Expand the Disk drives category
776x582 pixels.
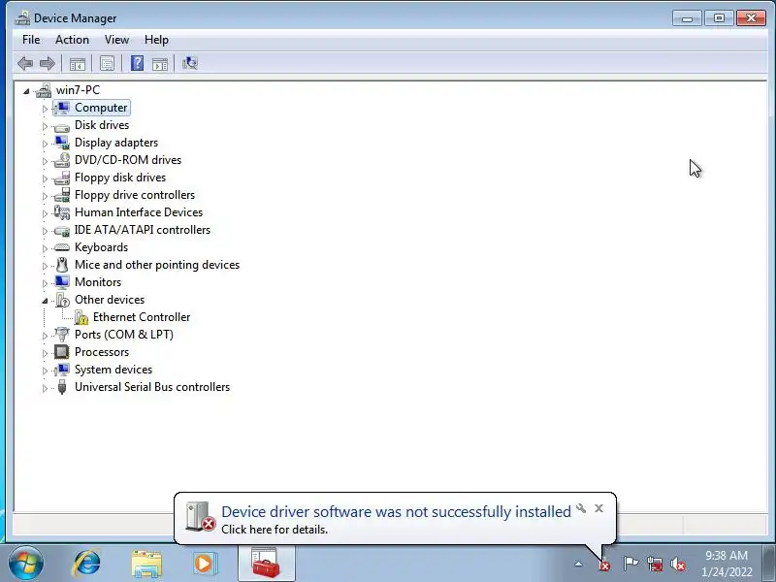45,126
